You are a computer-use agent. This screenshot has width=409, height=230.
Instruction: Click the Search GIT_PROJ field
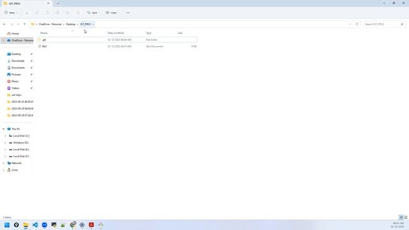(x=385, y=24)
